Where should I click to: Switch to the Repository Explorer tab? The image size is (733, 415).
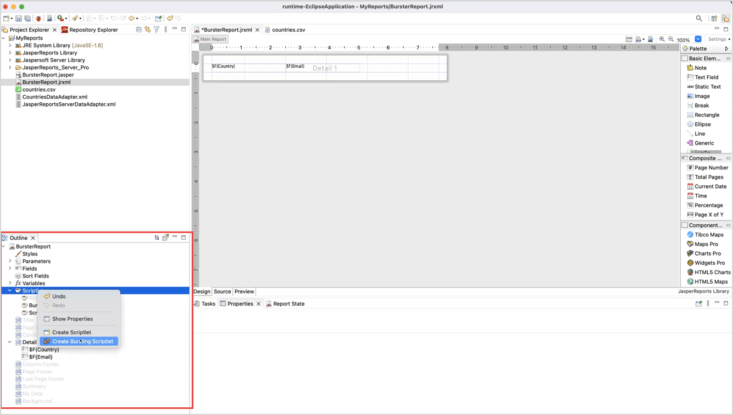[x=90, y=30]
